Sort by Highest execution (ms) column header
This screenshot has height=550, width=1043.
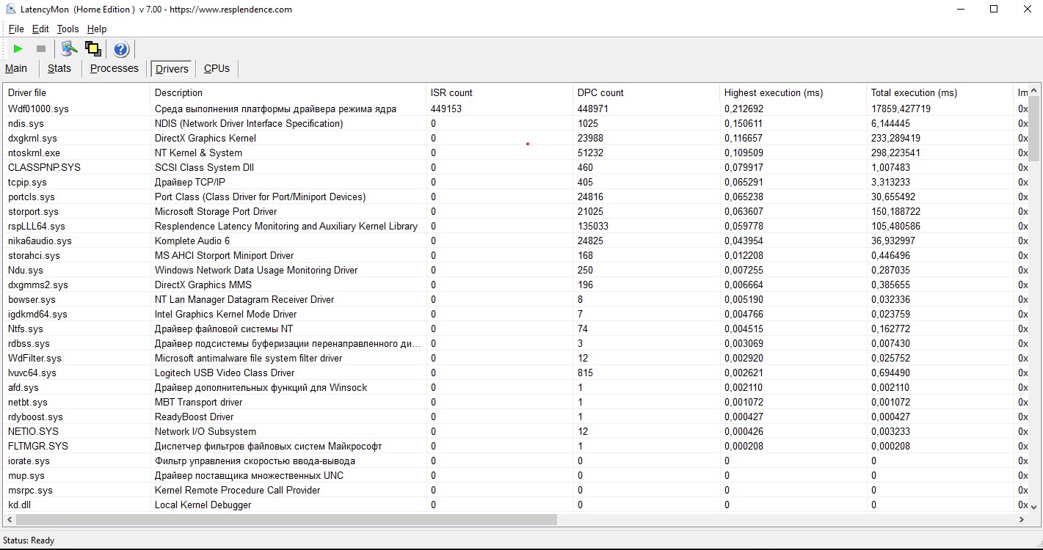[793, 93]
